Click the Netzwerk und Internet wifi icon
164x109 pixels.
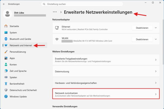tap(6, 45)
